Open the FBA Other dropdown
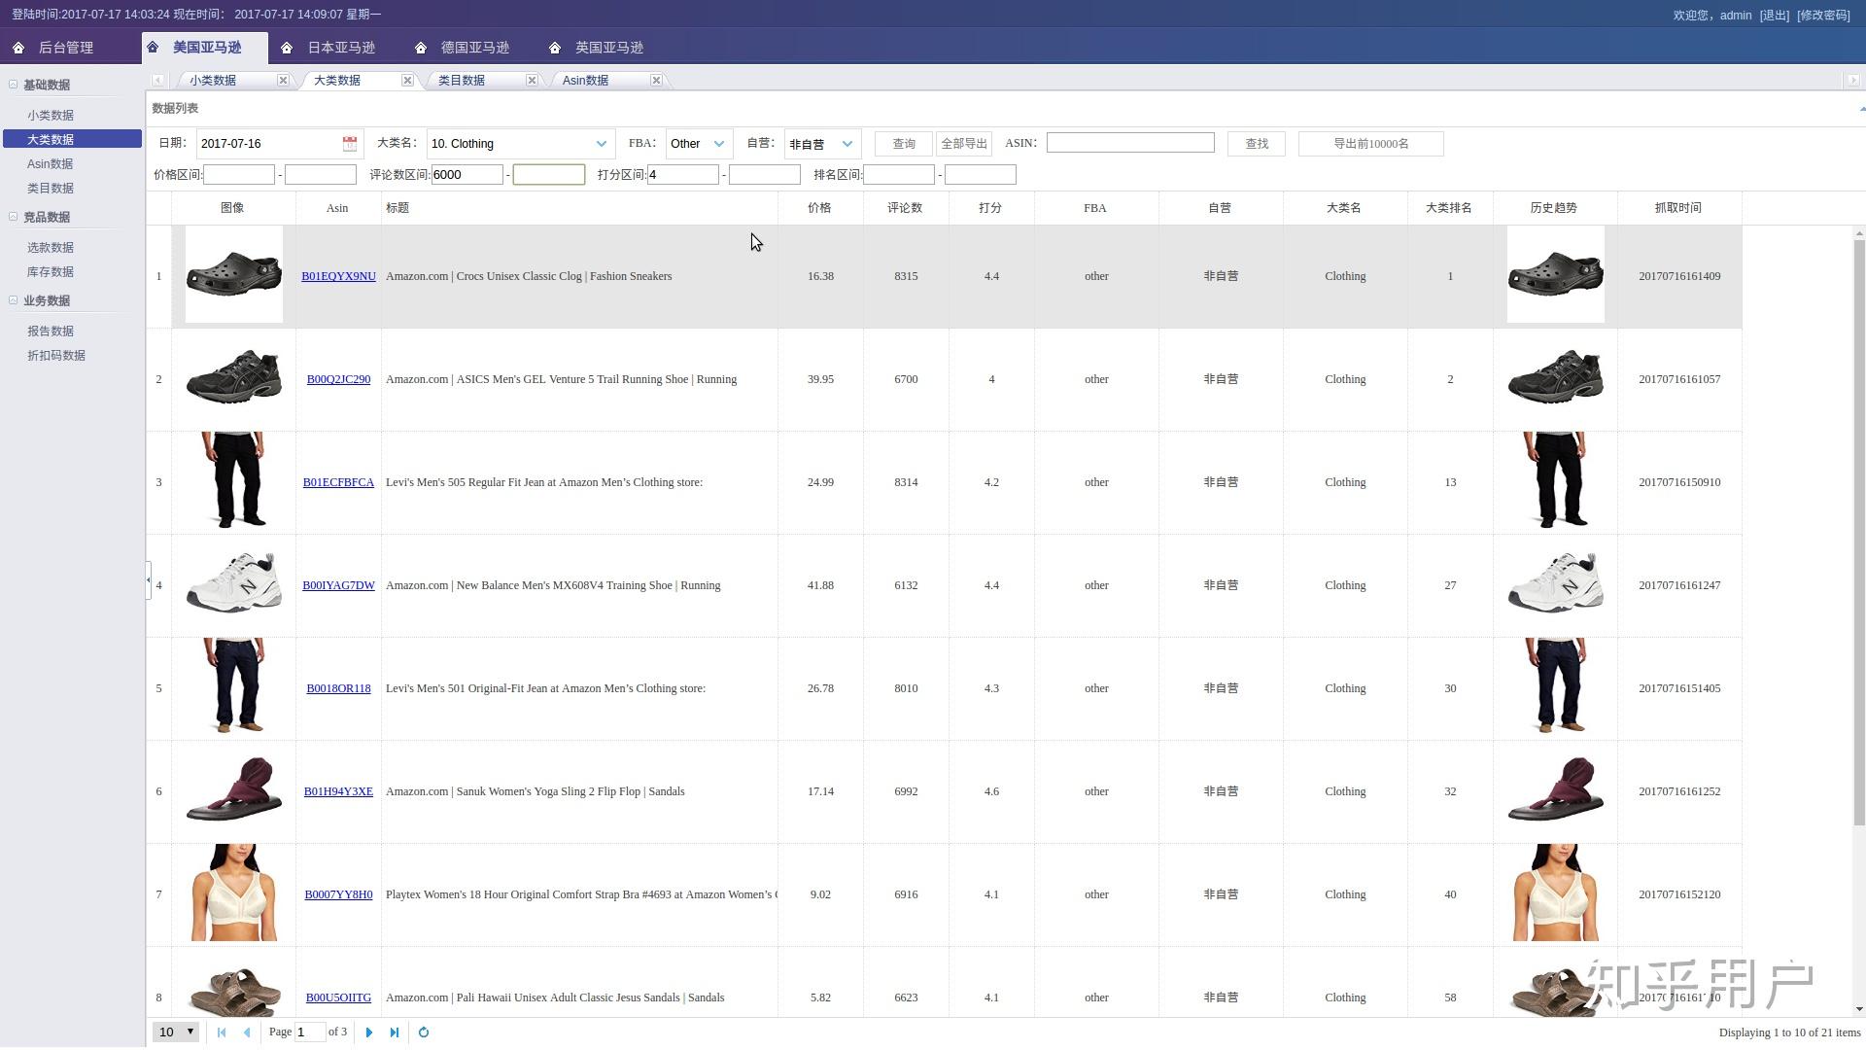 [719, 144]
